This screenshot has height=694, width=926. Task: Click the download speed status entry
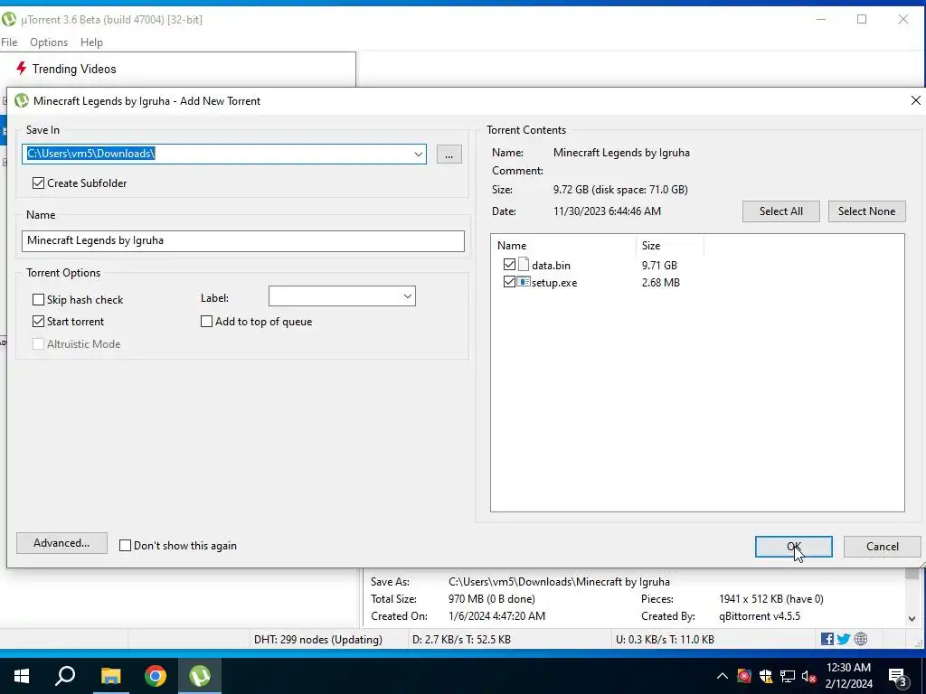tap(461, 639)
